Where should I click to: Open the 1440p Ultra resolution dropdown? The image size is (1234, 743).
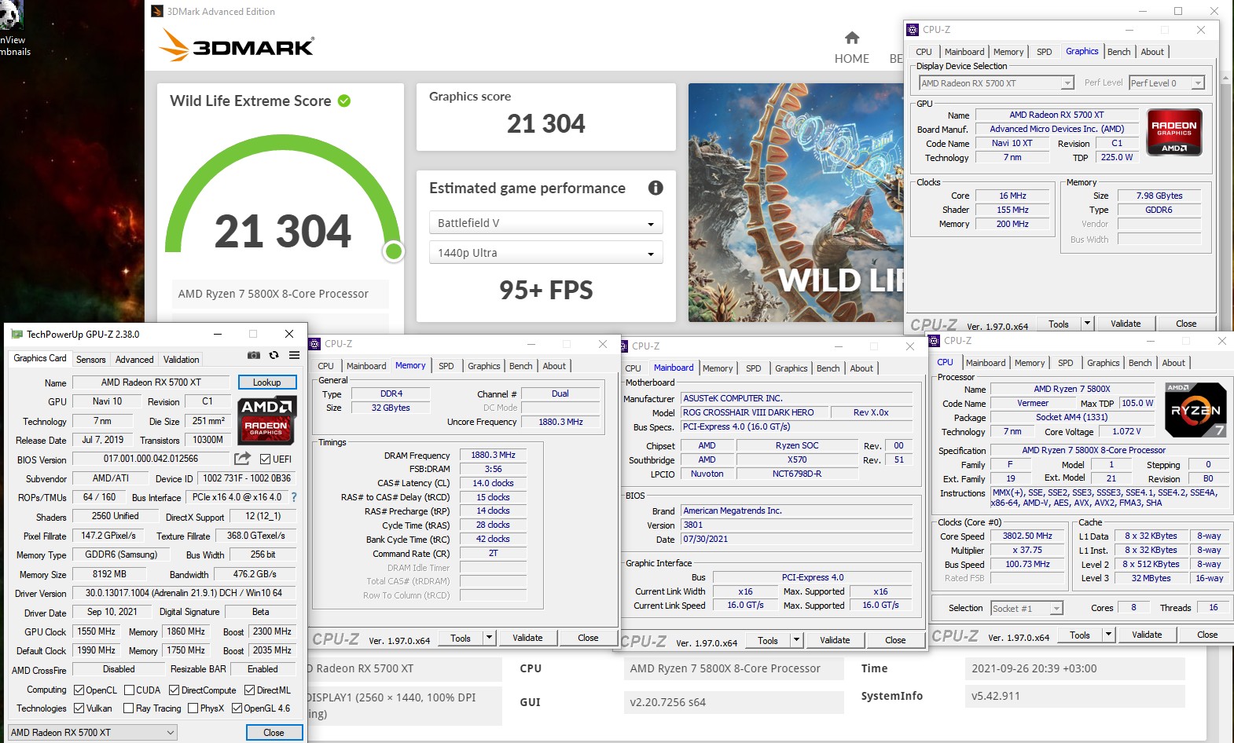click(545, 253)
